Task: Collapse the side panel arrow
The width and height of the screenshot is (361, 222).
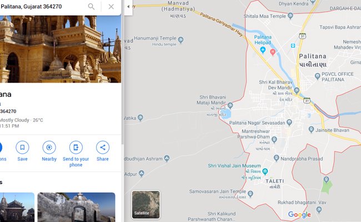Action: tap(128, 7)
